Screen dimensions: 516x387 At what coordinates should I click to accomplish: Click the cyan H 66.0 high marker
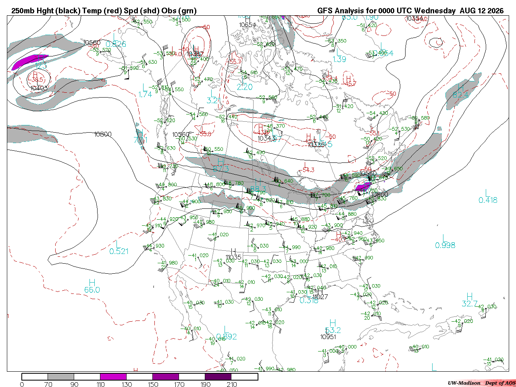click(x=92, y=286)
